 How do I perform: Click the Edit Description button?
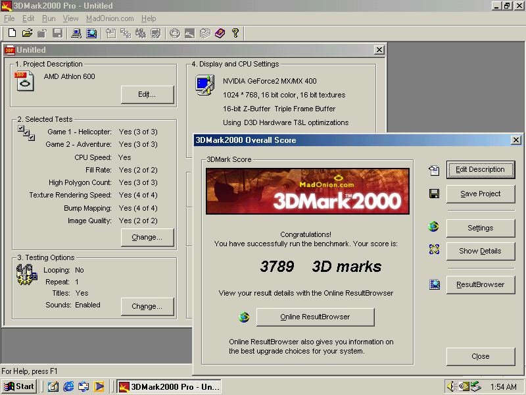pyautogui.click(x=481, y=170)
